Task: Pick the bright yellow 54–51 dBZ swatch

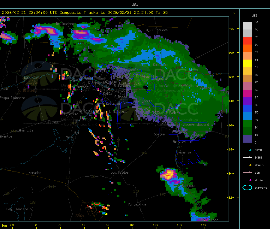Action: [247, 63]
